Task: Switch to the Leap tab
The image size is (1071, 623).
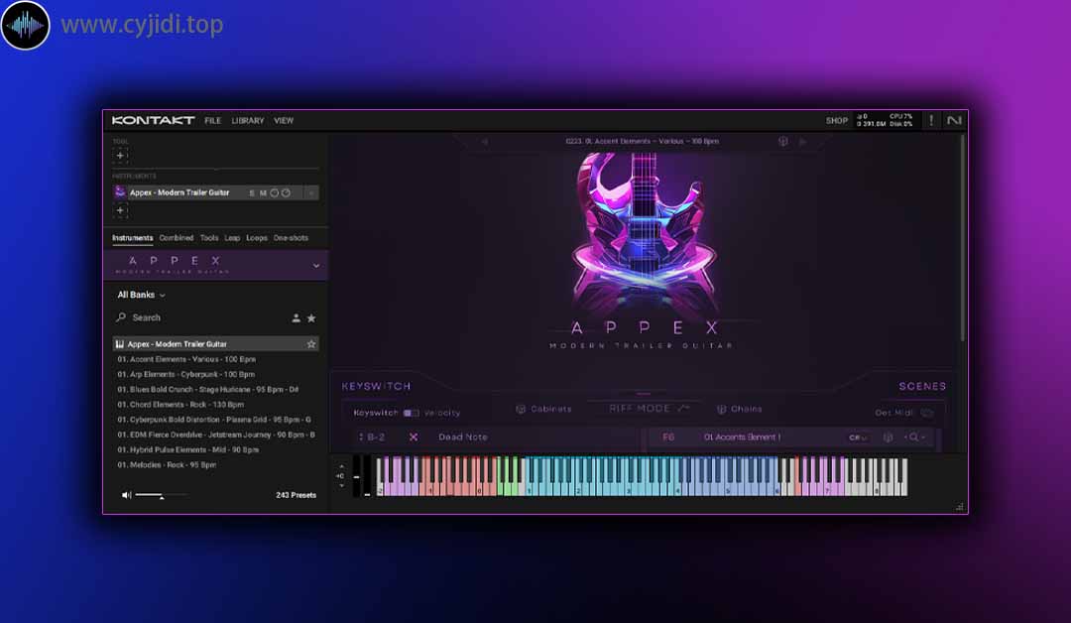Action: pyautogui.click(x=232, y=238)
